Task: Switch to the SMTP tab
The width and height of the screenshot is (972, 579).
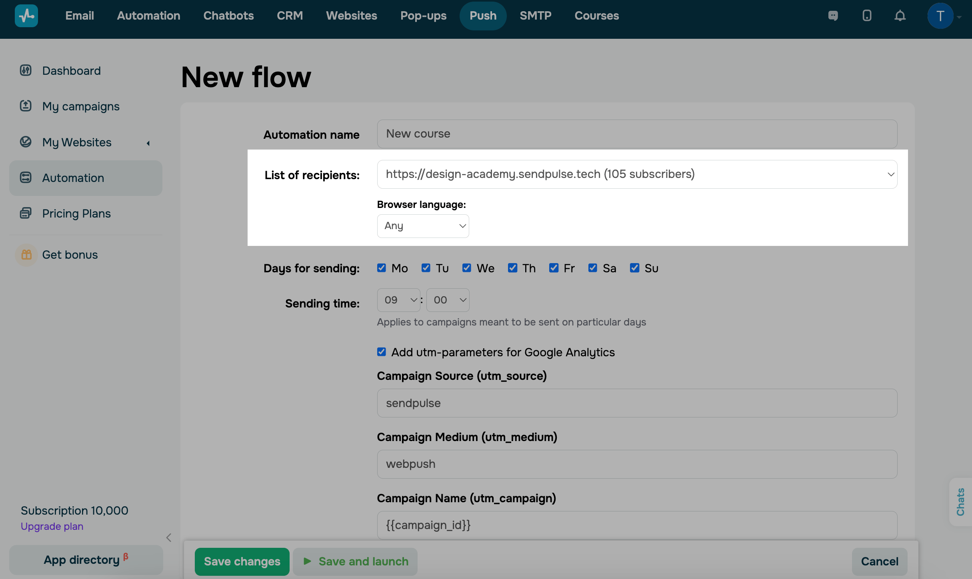Action: pyautogui.click(x=535, y=16)
